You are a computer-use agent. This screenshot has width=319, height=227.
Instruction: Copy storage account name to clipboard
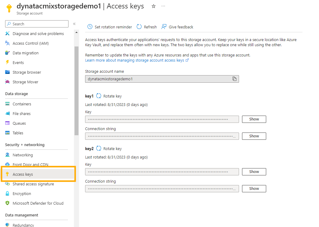[234, 79]
